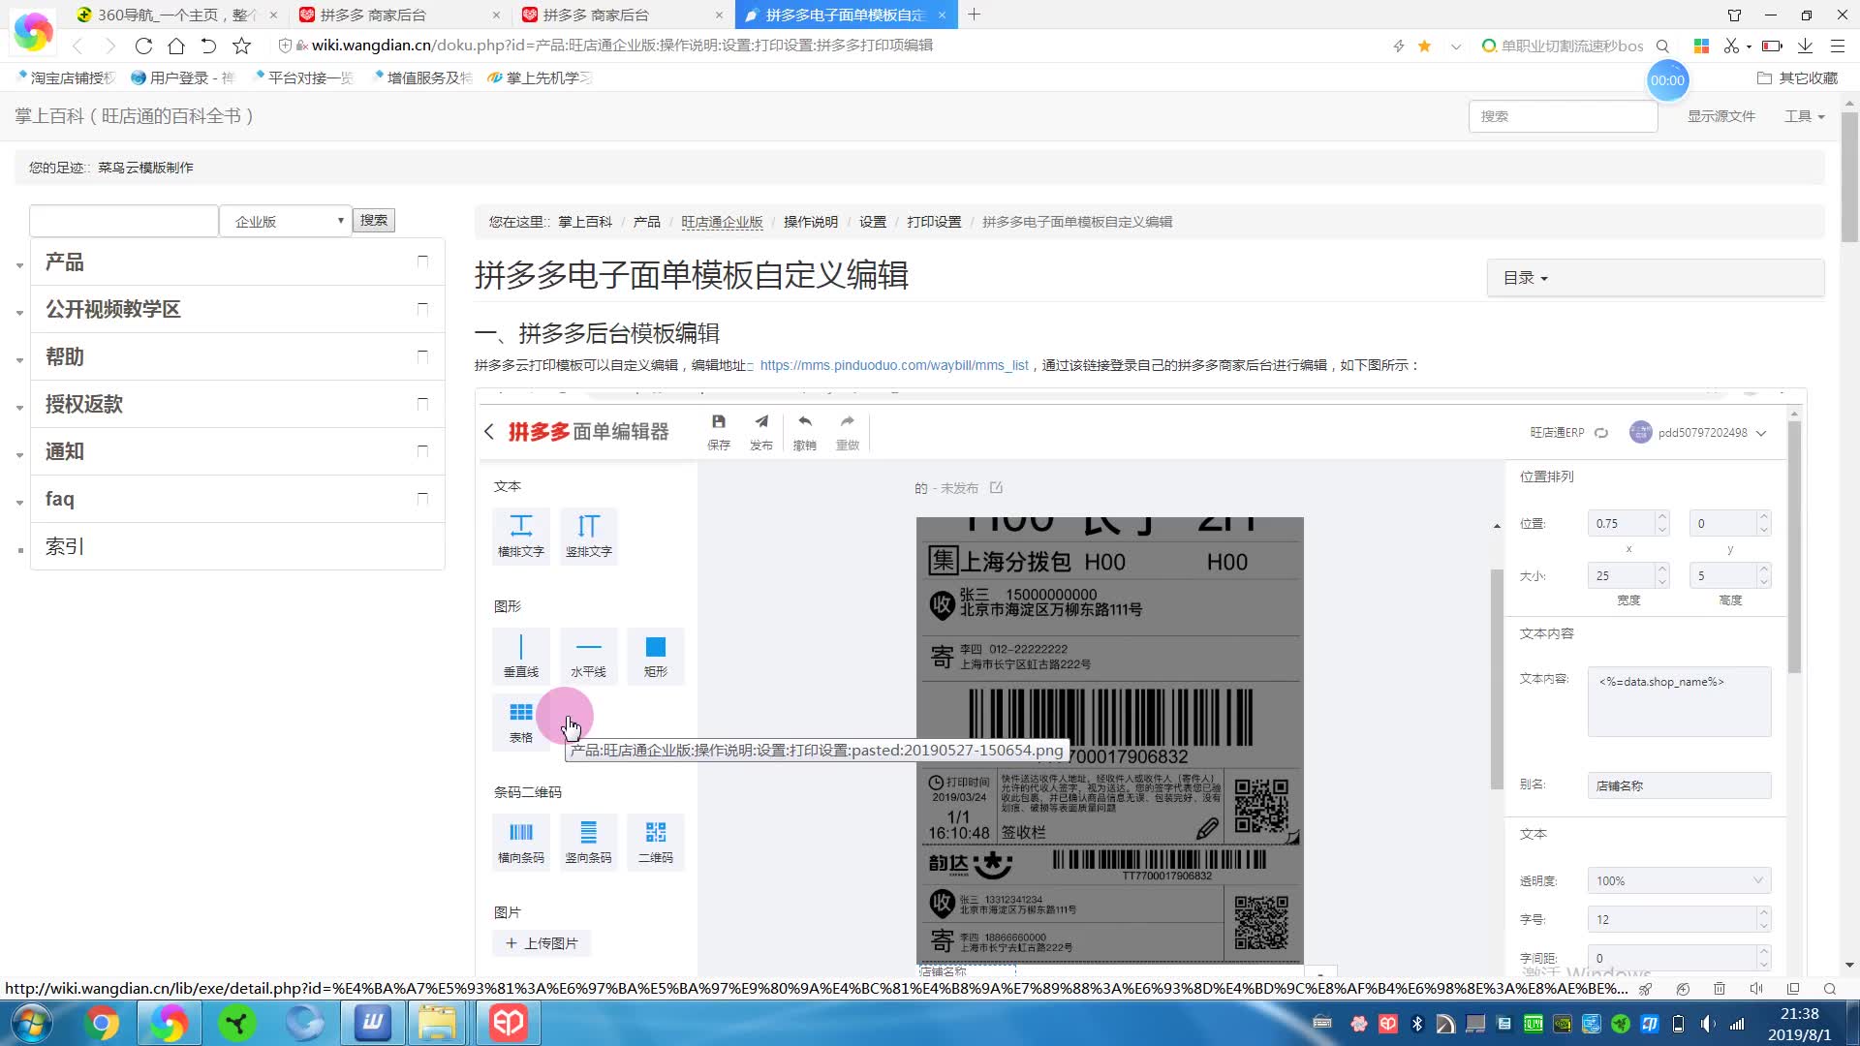Open the 企业版 version dropdown
Screen dimensions: 1860x1046
coord(285,221)
